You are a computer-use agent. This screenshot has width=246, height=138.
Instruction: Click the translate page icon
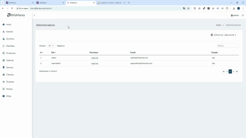coord(184,8)
